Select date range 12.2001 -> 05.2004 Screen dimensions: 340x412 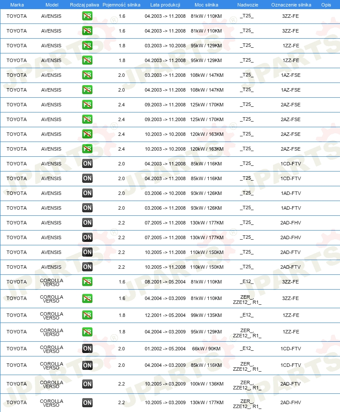click(165, 315)
